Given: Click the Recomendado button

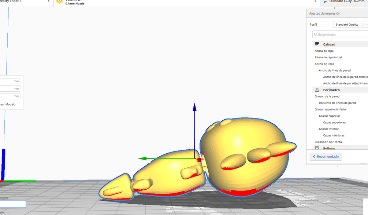Looking at the screenshot, I should (326, 156).
